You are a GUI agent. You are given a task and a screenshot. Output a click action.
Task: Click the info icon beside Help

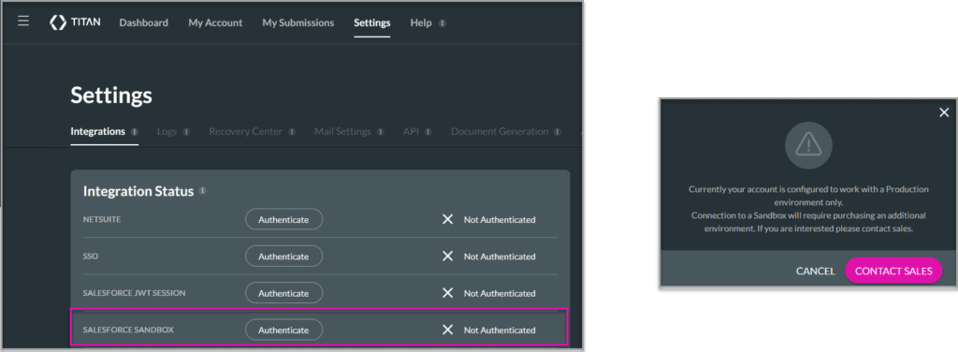tap(443, 23)
